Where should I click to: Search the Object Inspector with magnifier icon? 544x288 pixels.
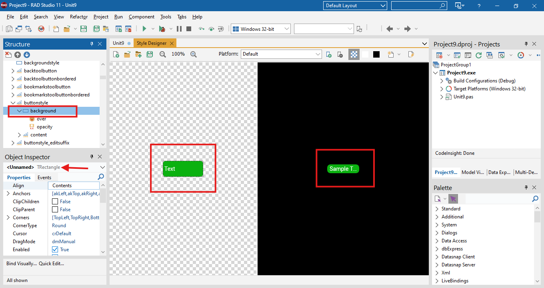pyautogui.click(x=101, y=177)
